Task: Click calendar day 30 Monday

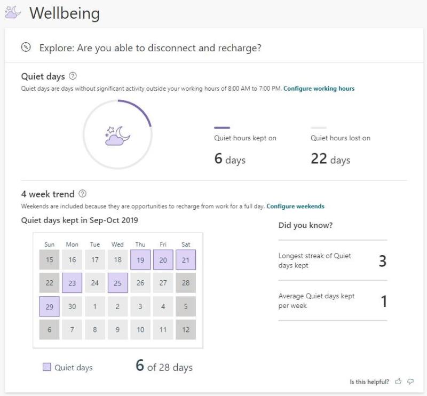Action: coord(72,306)
